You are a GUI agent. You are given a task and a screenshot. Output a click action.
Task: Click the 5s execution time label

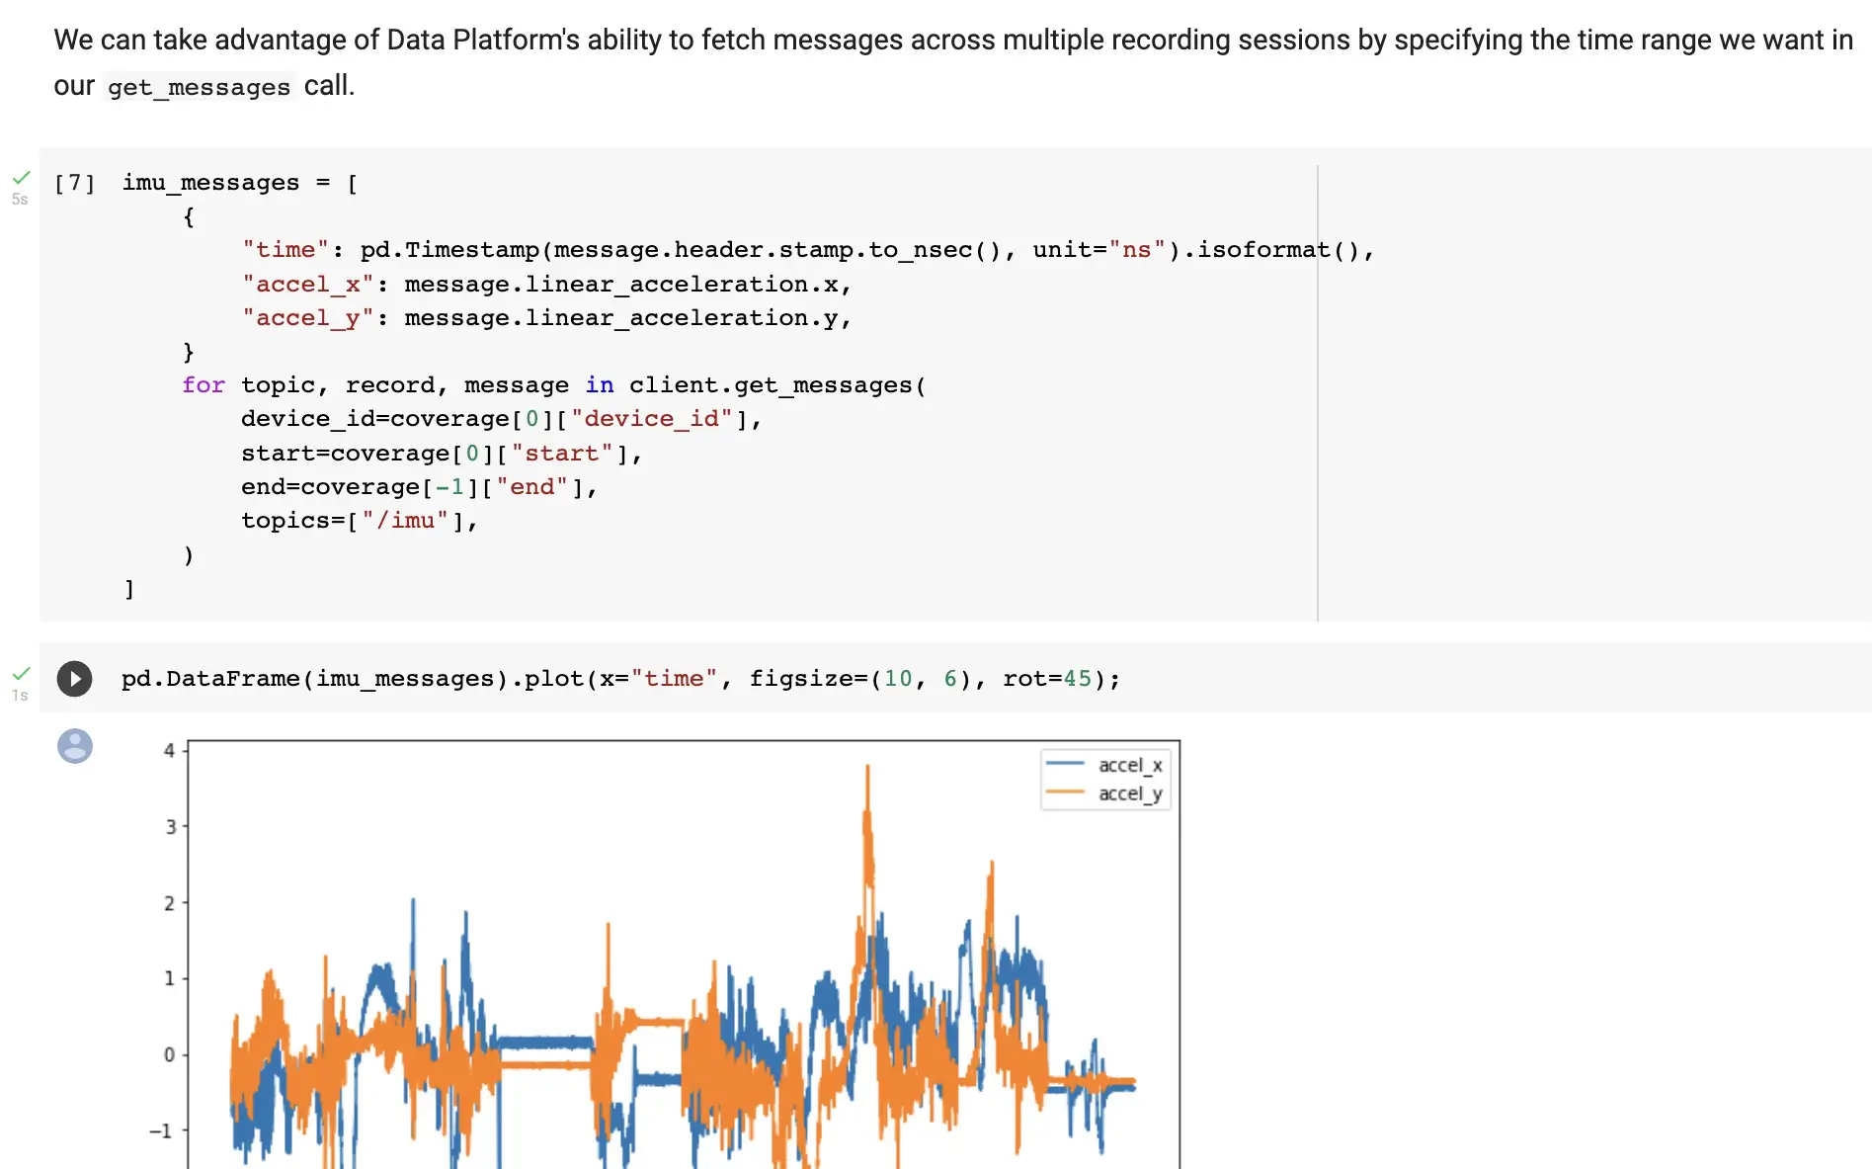[x=20, y=199]
